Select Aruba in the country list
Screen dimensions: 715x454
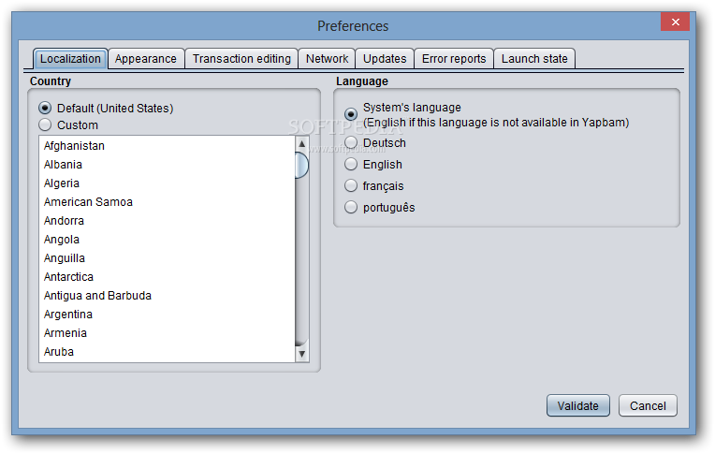168,351
